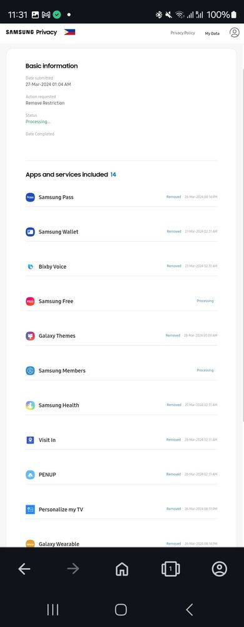The width and height of the screenshot is (244, 627).
Task: Tap the PENUP app icon
Action: point(30,474)
